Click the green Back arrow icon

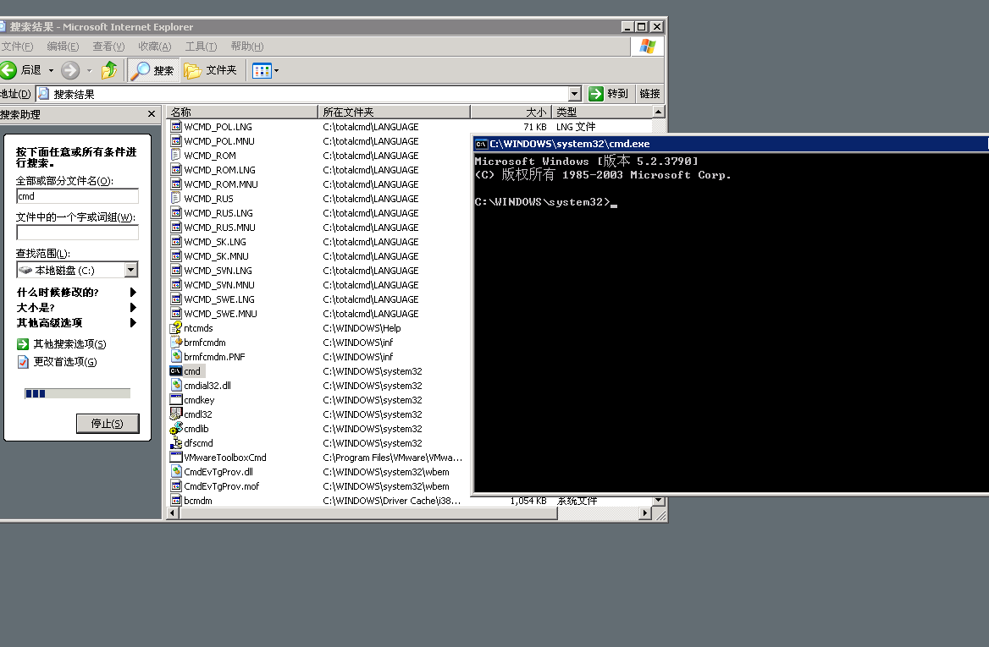[x=8, y=70]
